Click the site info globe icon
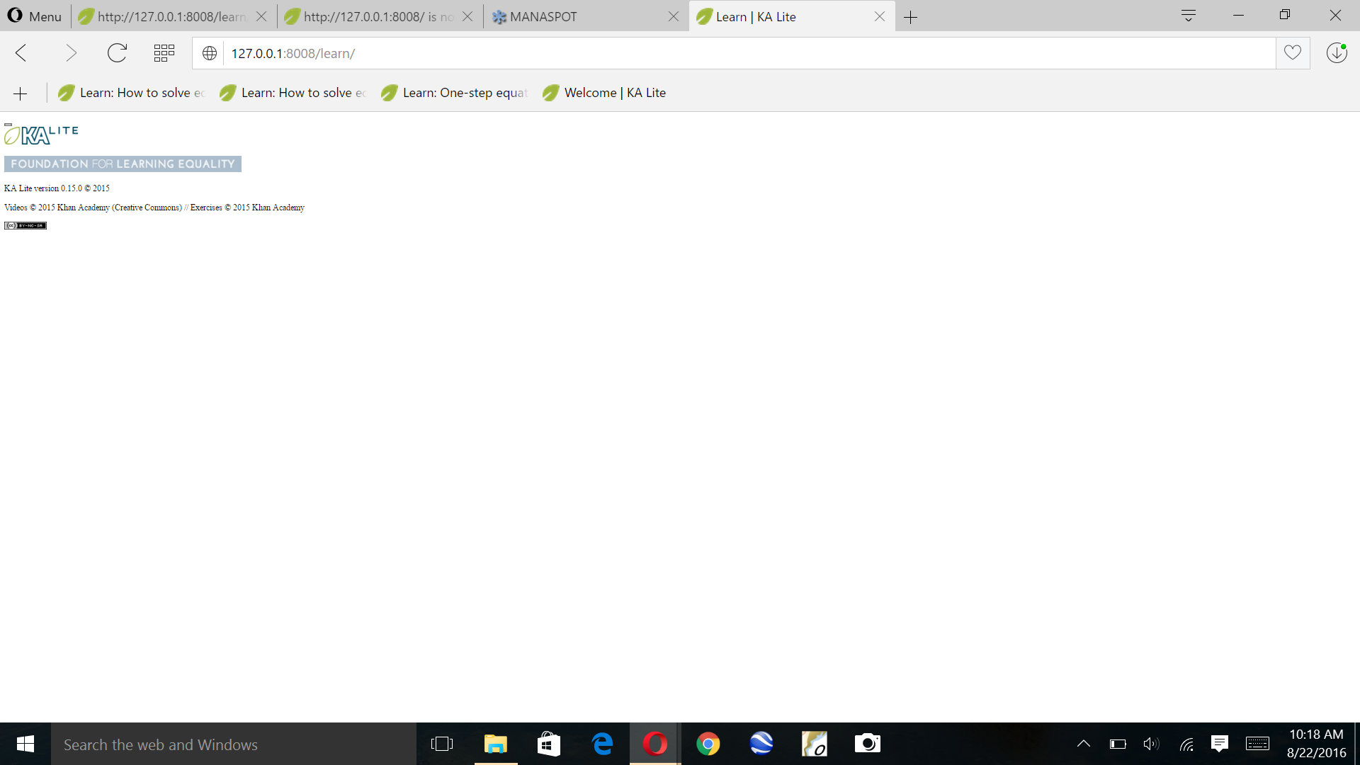 tap(210, 53)
